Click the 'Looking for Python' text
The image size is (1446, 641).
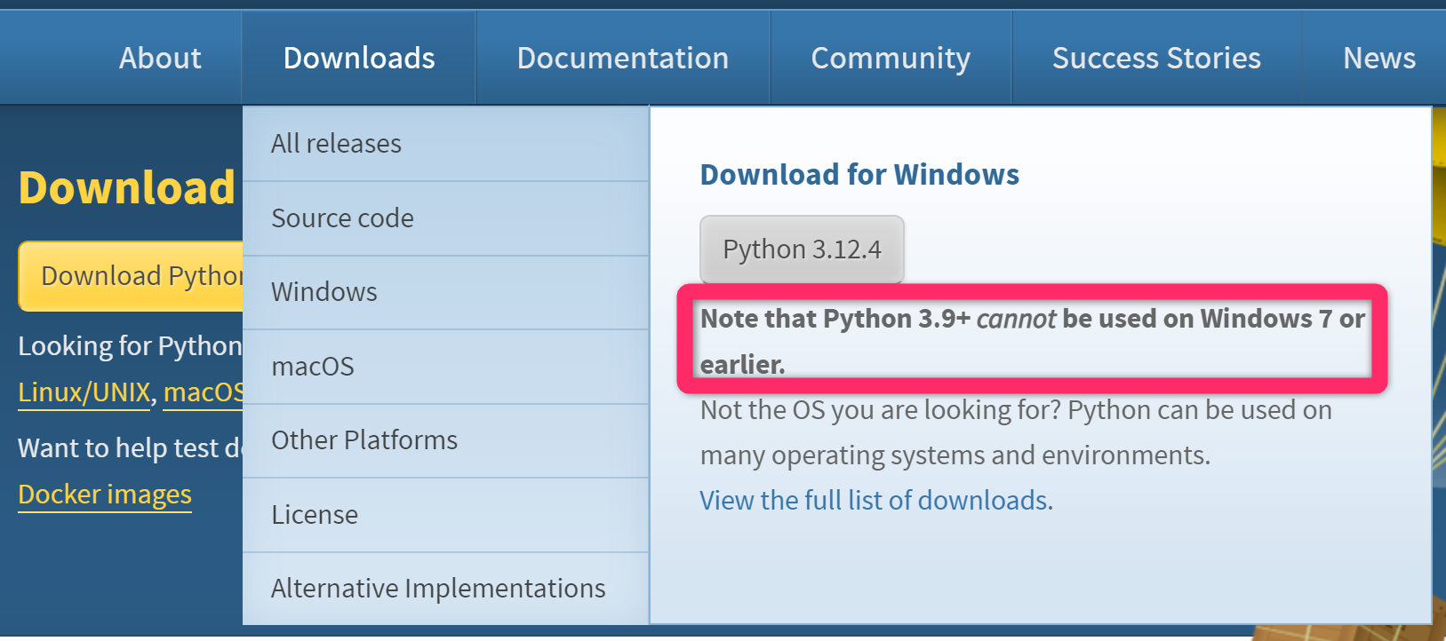coord(130,346)
